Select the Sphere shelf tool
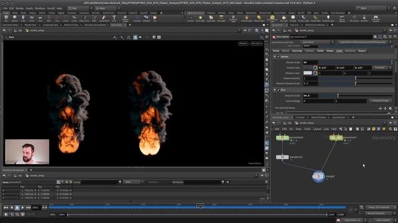This screenshot has height=223, width=398. (15, 18)
